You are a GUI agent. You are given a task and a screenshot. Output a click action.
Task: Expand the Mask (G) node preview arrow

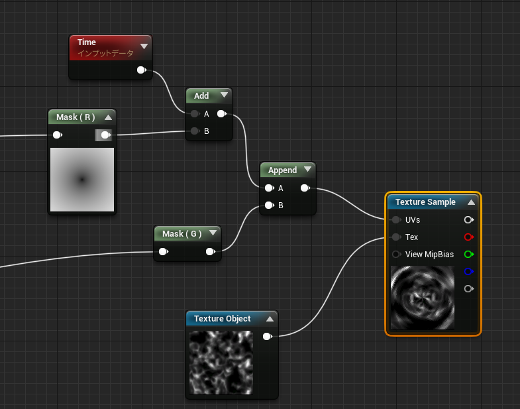pos(213,233)
